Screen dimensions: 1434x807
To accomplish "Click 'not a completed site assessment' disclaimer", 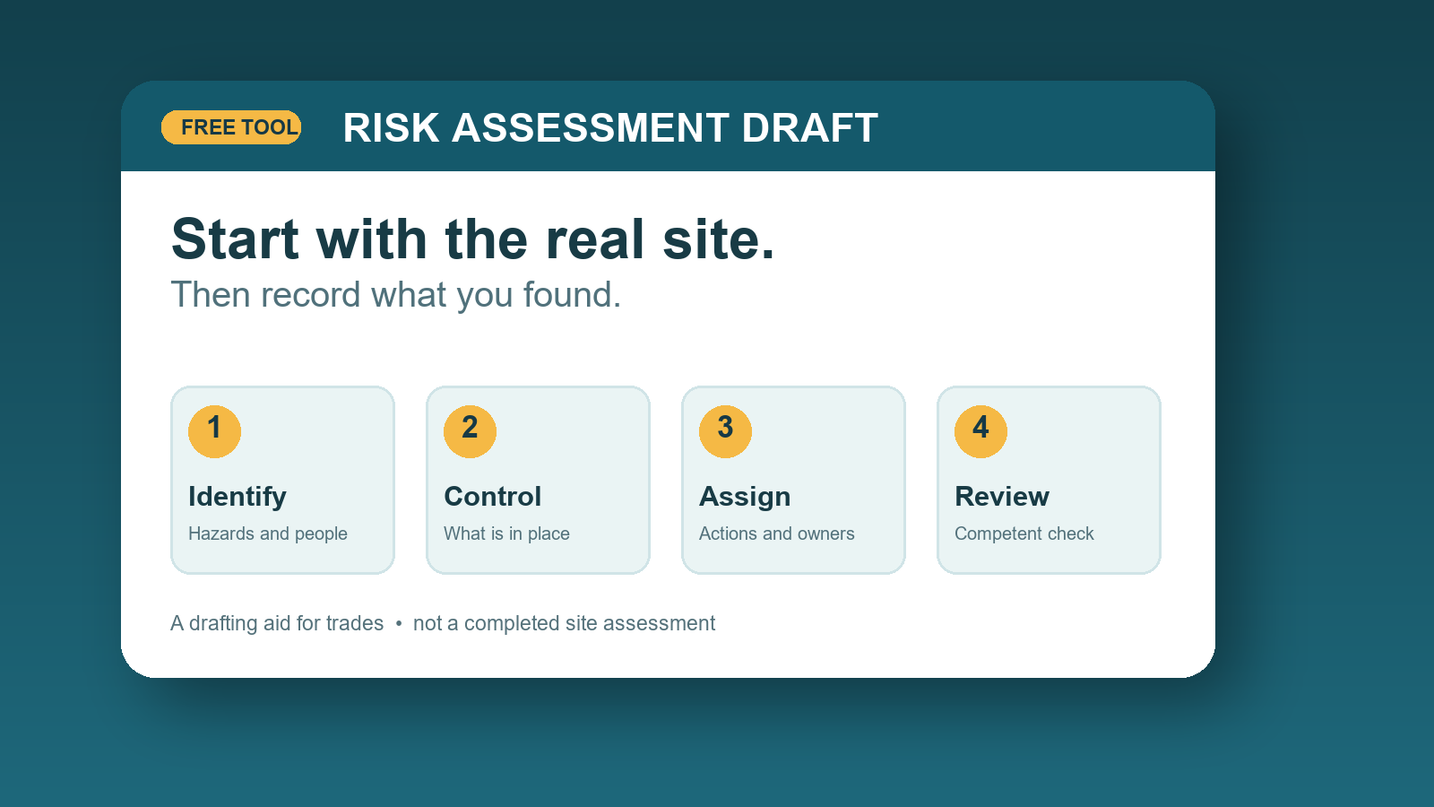I will [564, 623].
